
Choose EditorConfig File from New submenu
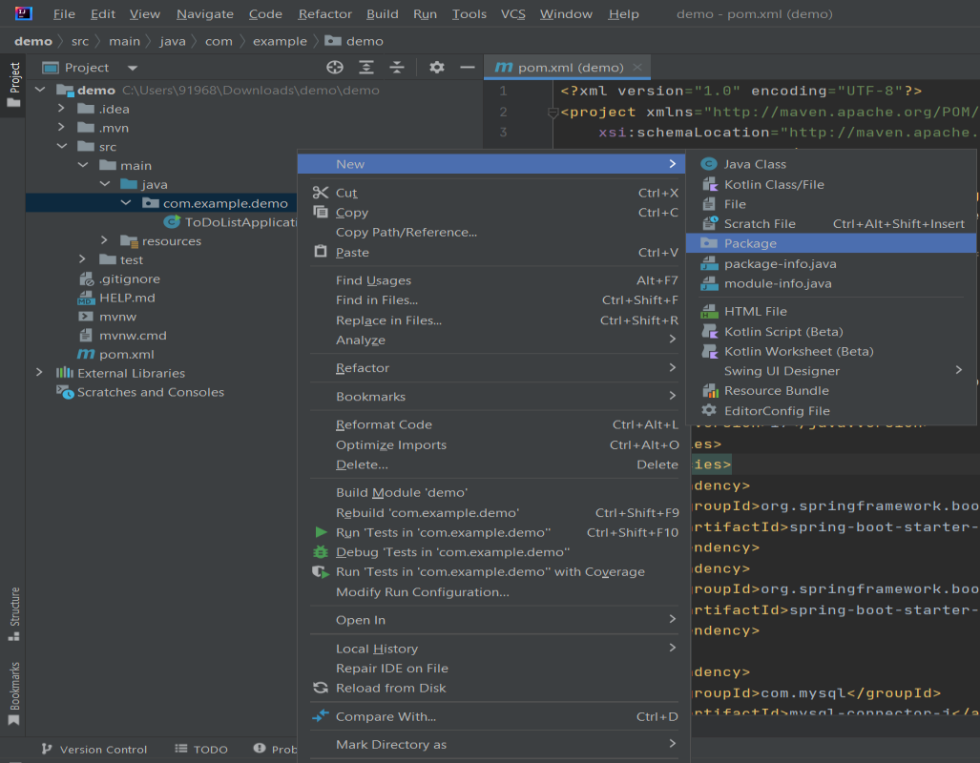tap(830, 411)
